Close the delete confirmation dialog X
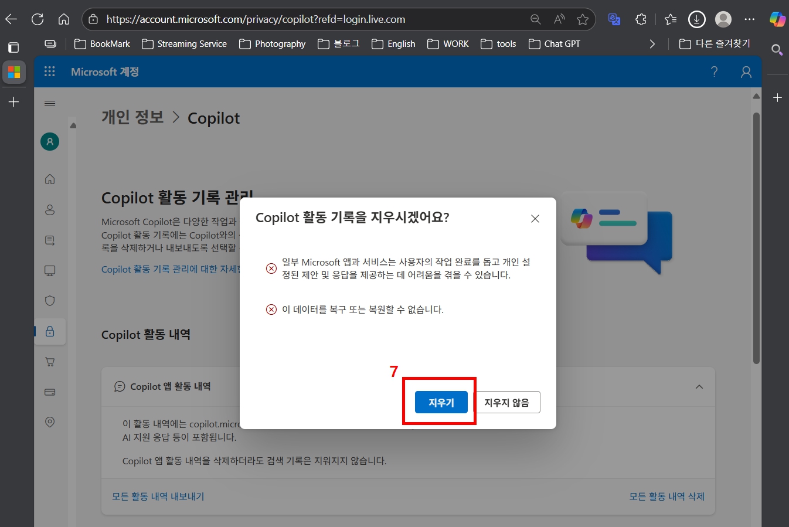This screenshot has width=789, height=527. [x=535, y=219]
